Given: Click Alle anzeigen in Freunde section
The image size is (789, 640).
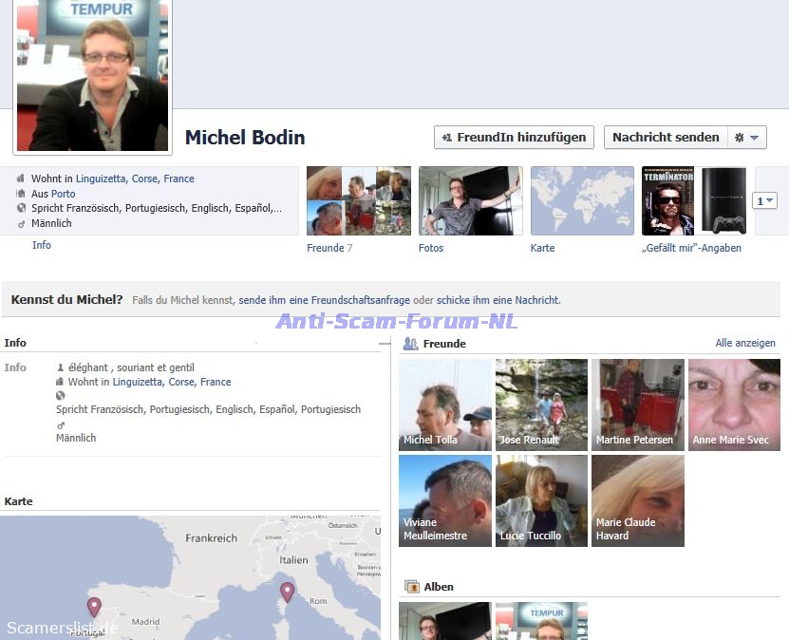Looking at the screenshot, I should click(744, 343).
